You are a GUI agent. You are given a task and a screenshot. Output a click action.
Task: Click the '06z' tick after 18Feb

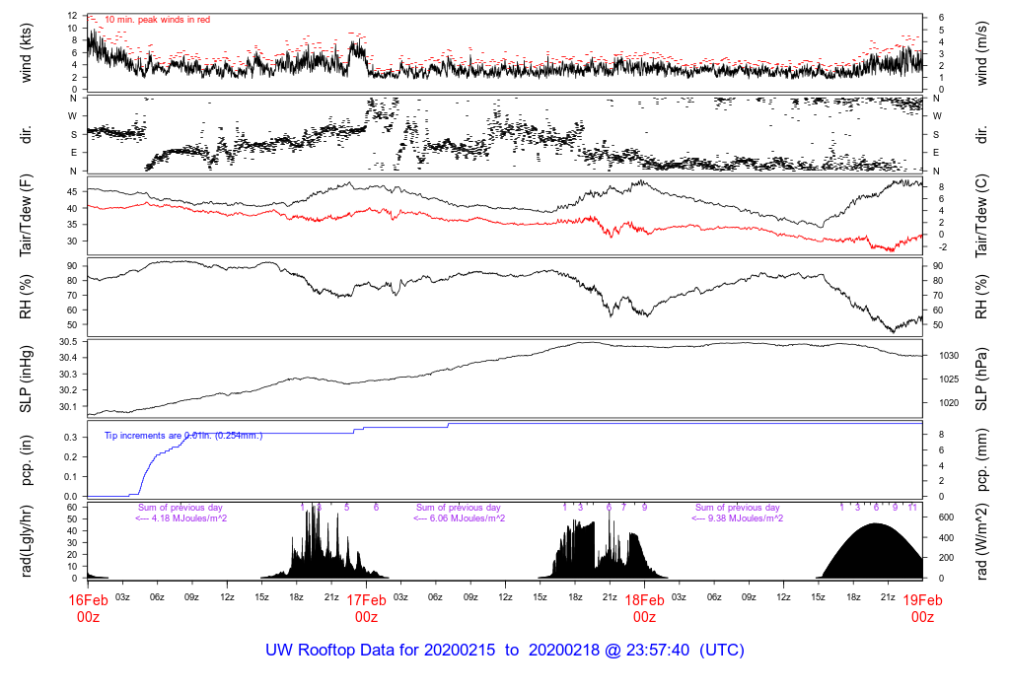pyautogui.click(x=714, y=597)
